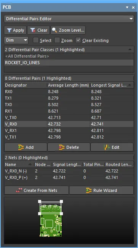Select All Differential Pairs entry

pos(69,56)
